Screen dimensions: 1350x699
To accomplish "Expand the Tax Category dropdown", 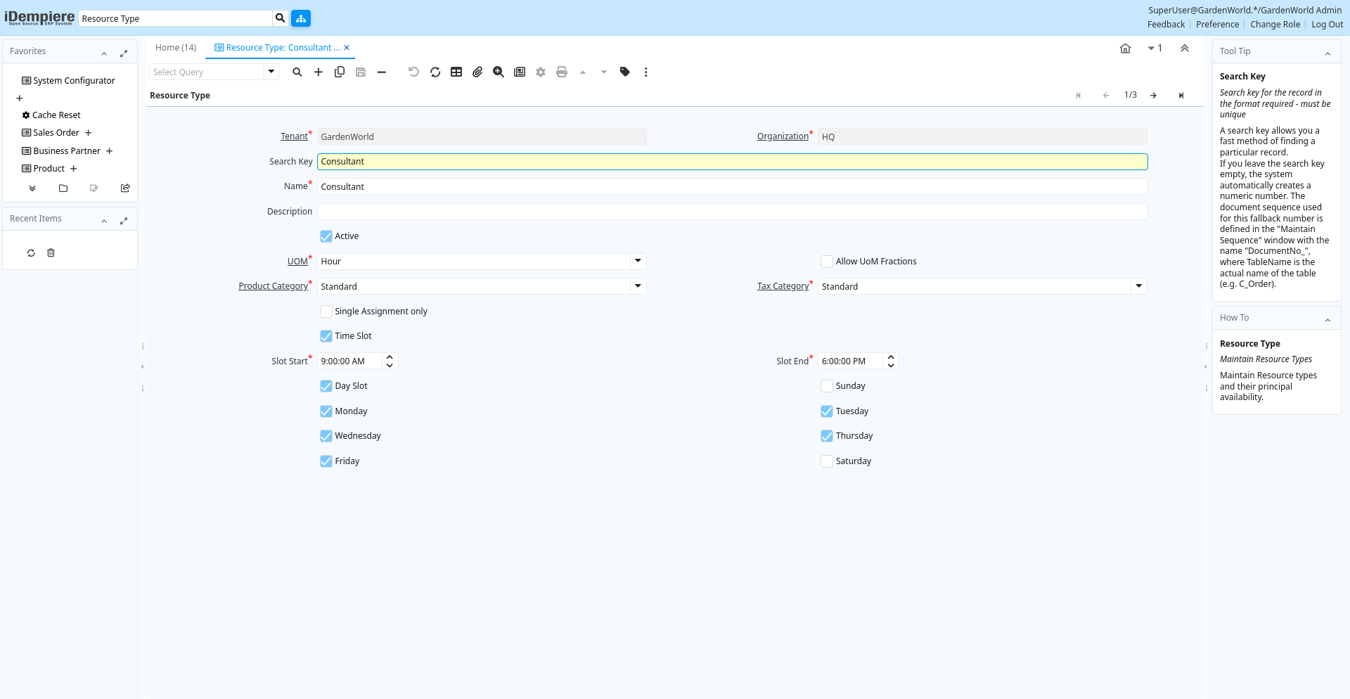I will point(1138,286).
